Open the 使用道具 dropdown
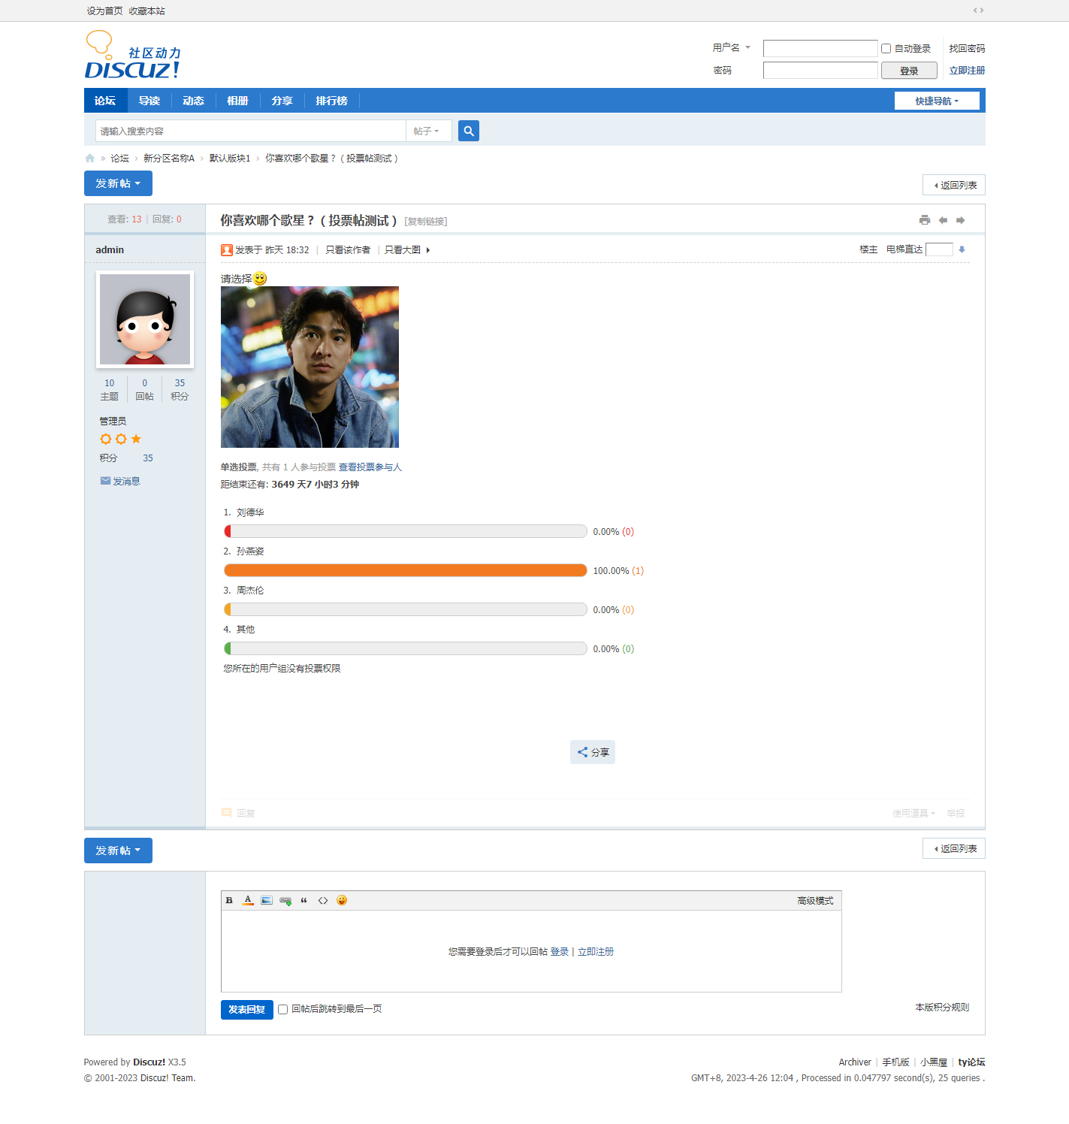Viewport: 1069px width, 1124px height. coord(913,813)
